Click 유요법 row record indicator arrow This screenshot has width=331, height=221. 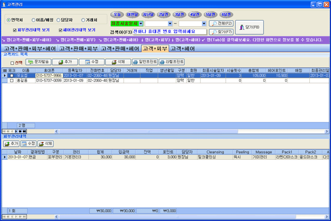pos(4,75)
